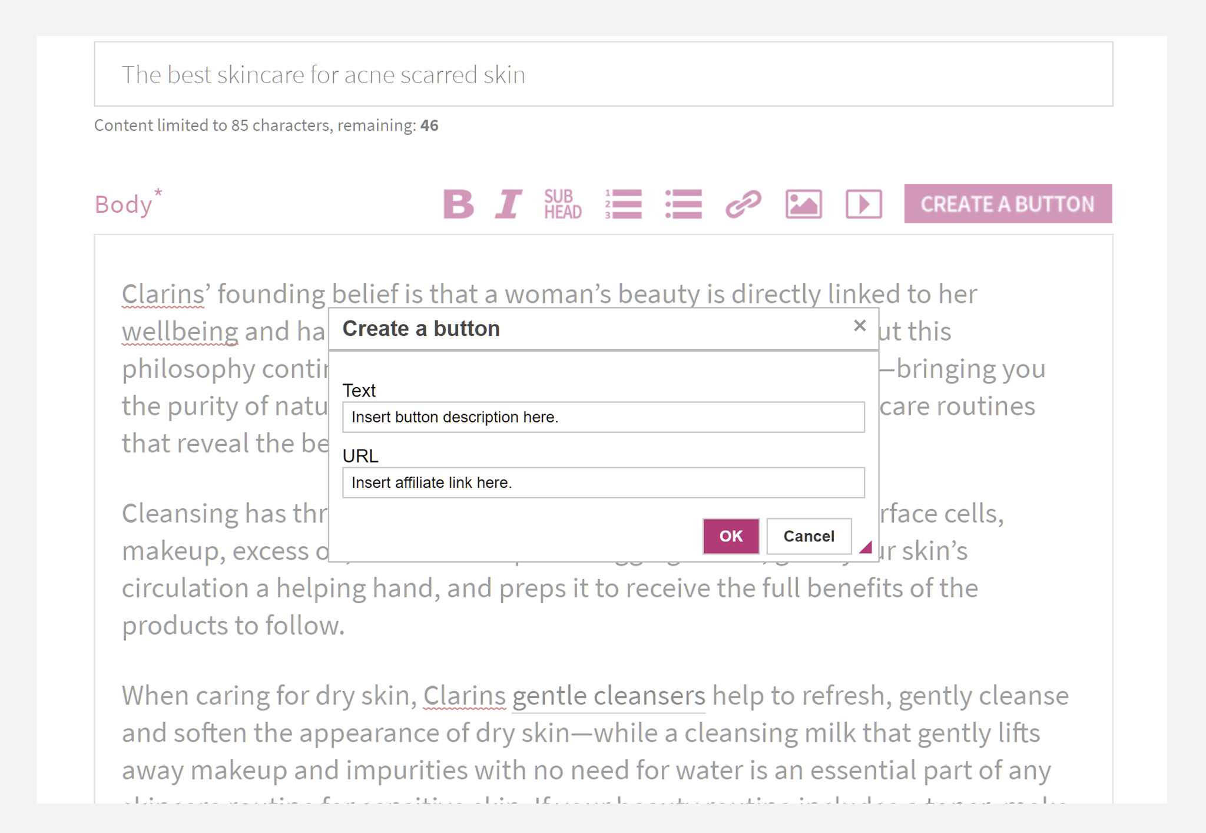Click the word 'wellbeing' in the body text
Viewport: 1206px width, 833px height.
tap(180, 332)
